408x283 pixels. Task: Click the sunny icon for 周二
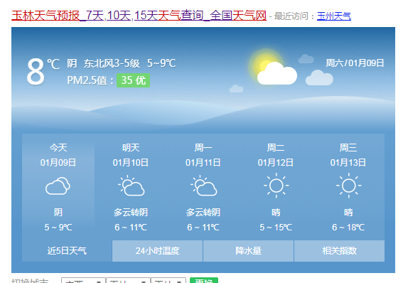click(x=276, y=186)
